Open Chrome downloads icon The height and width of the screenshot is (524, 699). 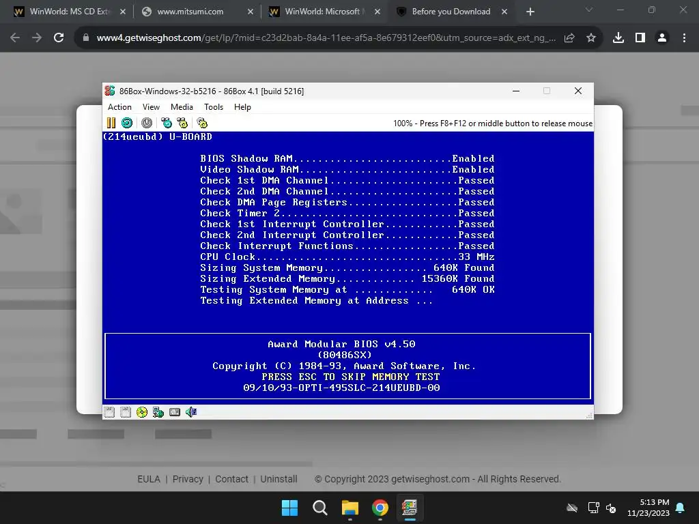[x=618, y=38]
